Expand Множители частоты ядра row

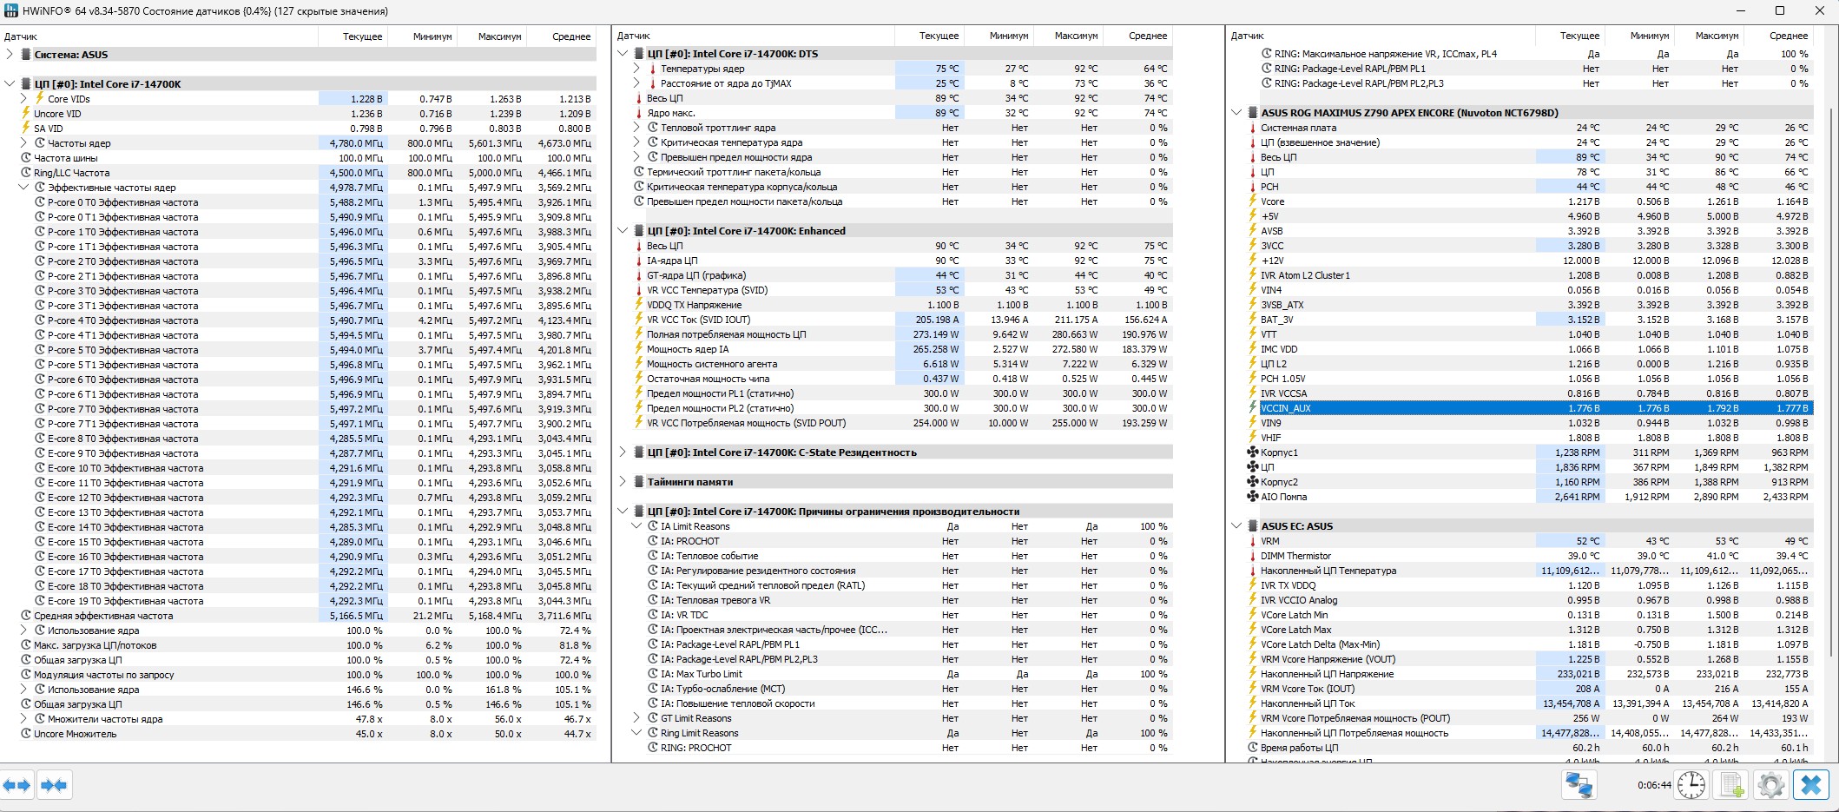[23, 719]
